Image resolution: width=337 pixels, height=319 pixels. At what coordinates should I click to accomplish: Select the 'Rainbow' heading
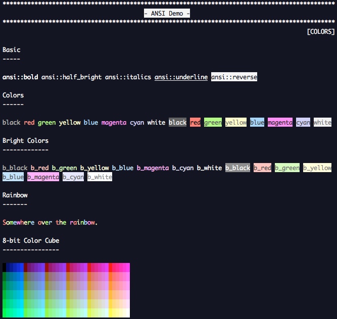coord(15,195)
